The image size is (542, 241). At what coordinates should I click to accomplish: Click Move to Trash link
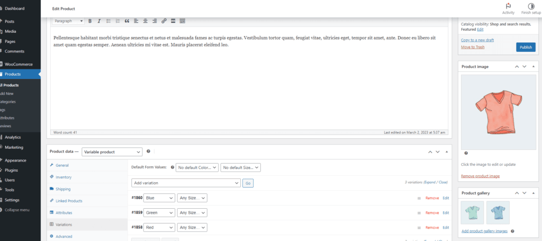click(473, 47)
